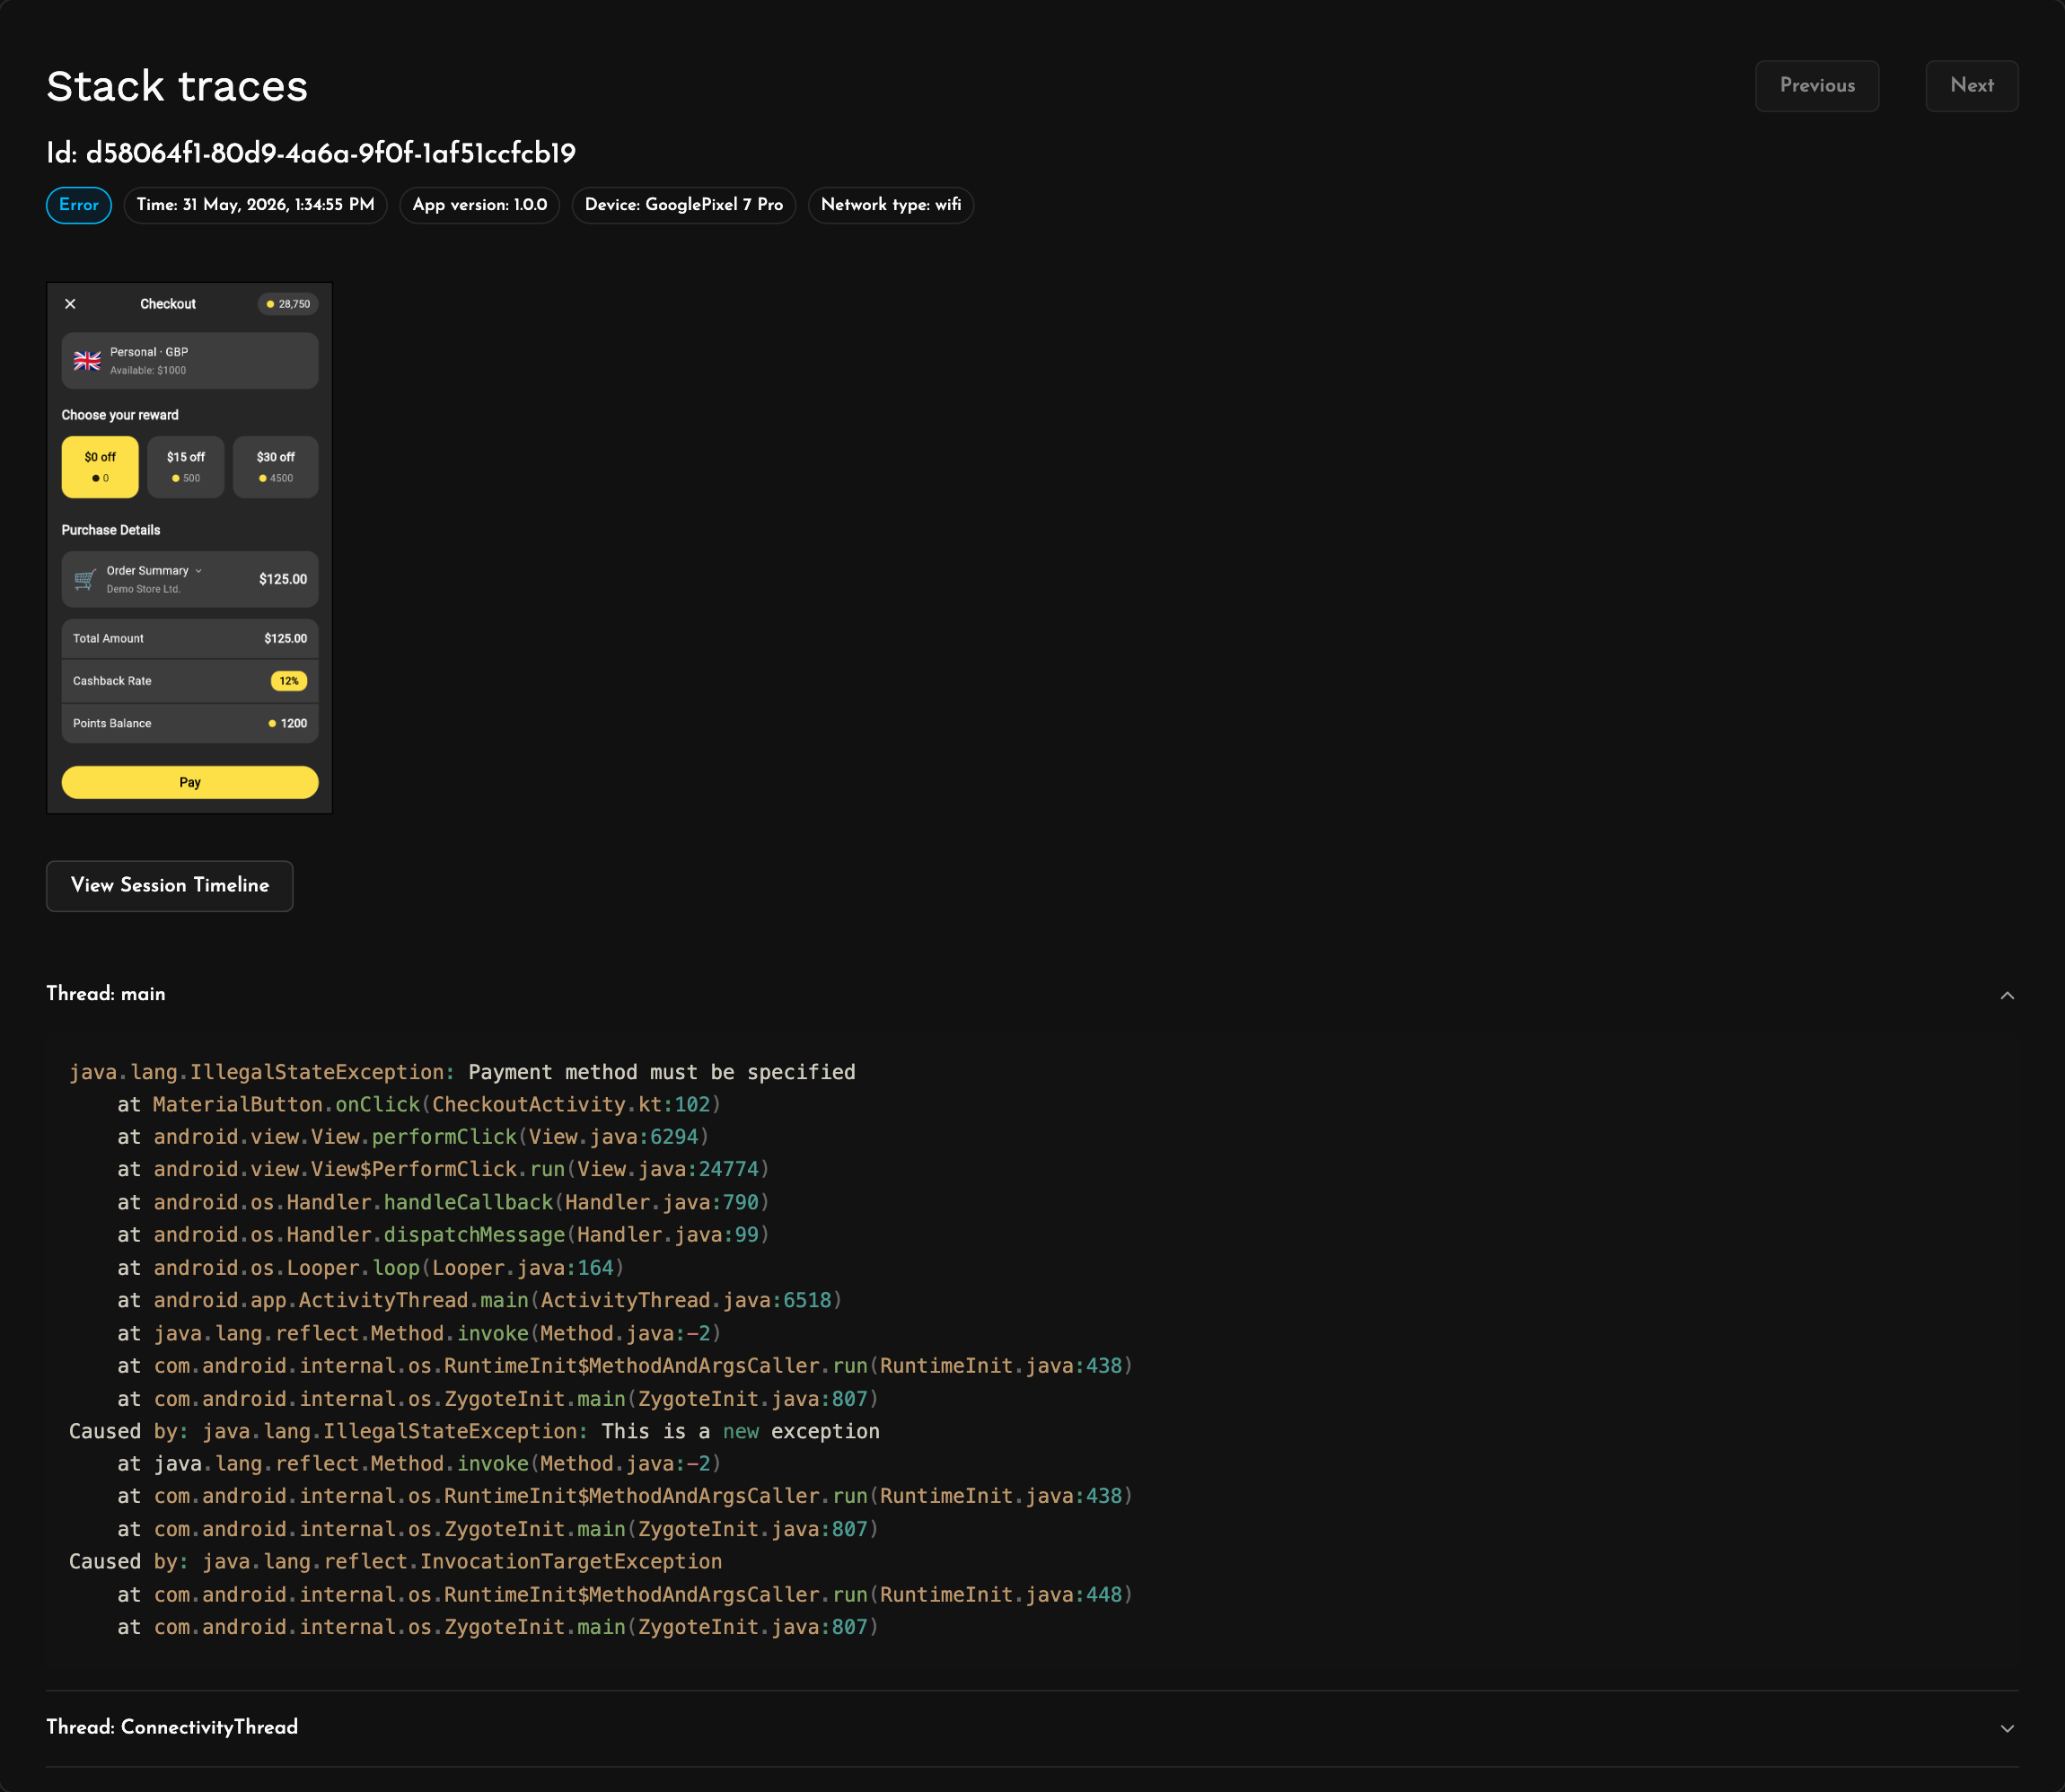Click the Network type: wifi chip

point(891,205)
